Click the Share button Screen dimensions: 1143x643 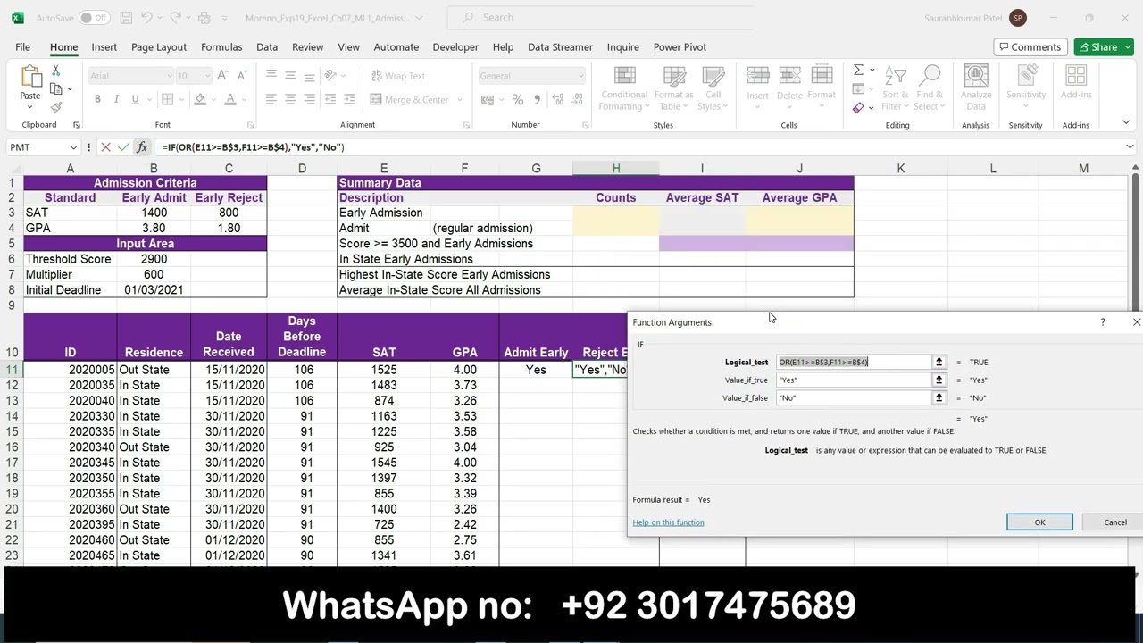coord(1097,47)
